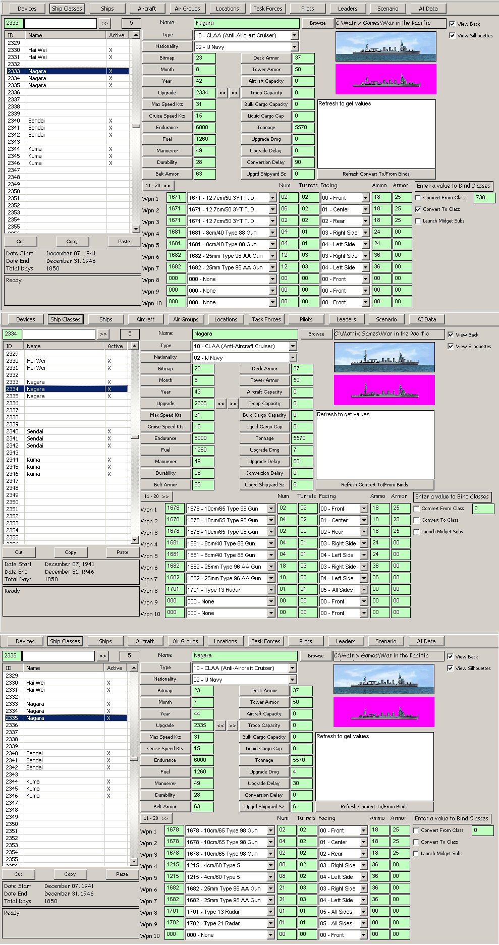Click the class list scroll-down arrow in panel 2334

pos(134,540)
